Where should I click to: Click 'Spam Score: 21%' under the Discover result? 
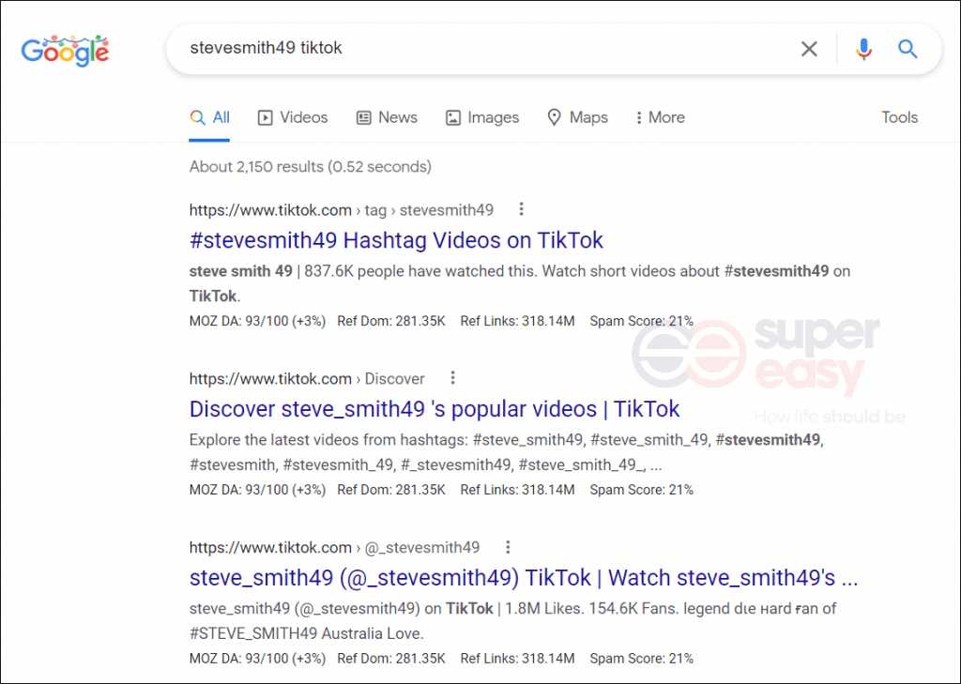(x=642, y=490)
